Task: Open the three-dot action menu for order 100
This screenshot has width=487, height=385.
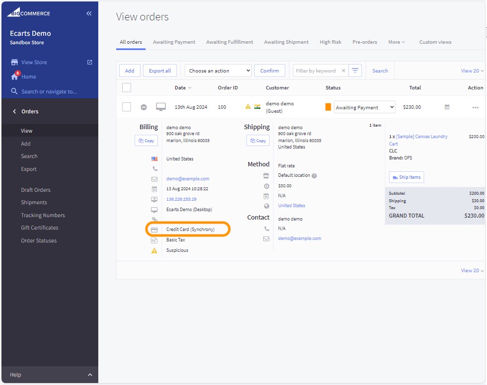Action: 475,107
